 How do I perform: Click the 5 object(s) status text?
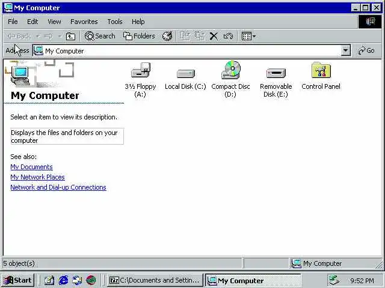[x=19, y=263]
